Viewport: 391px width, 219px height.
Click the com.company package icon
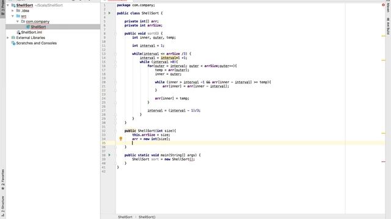pos(23,22)
